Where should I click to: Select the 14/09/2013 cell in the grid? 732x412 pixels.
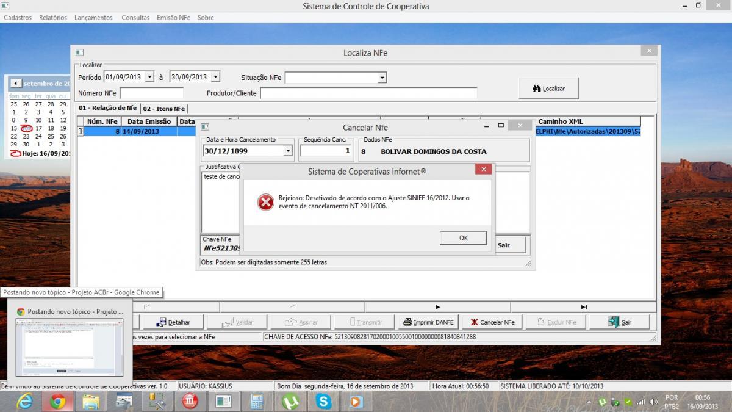[149, 131]
